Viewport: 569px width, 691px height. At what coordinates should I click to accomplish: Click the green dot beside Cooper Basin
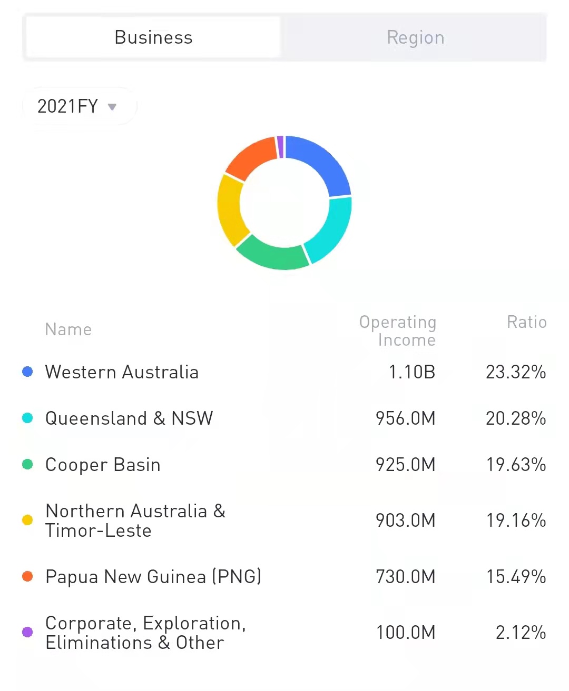click(x=27, y=465)
